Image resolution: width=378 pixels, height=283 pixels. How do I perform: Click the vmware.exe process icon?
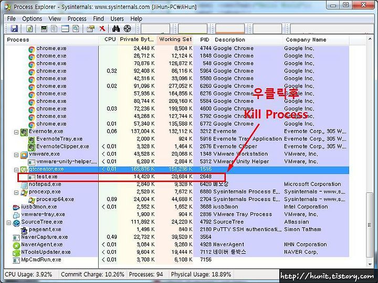click(x=24, y=155)
